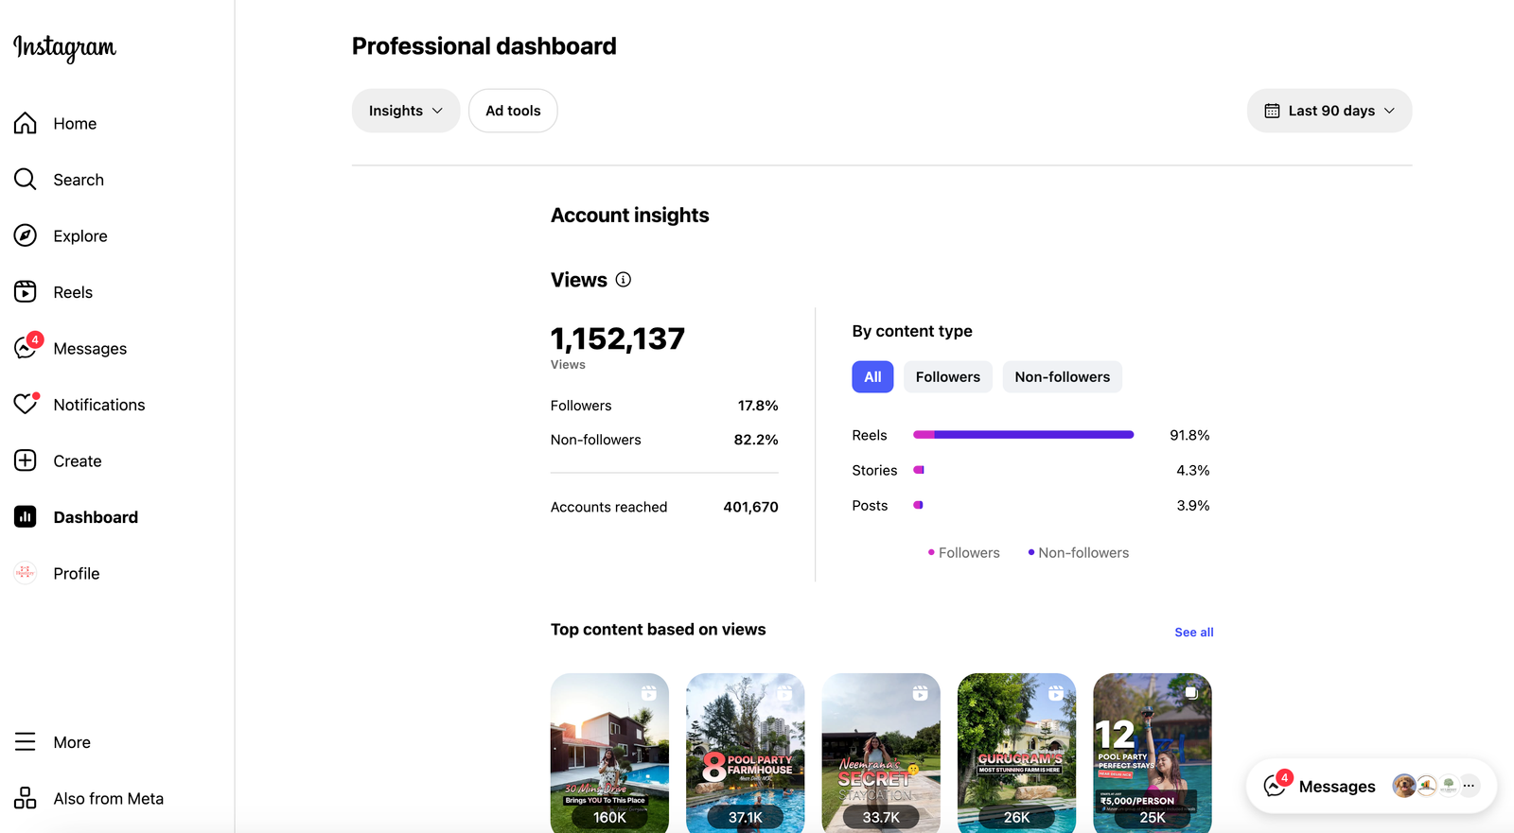
Task: Click the Posts views bar
Action: click(918, 505)
